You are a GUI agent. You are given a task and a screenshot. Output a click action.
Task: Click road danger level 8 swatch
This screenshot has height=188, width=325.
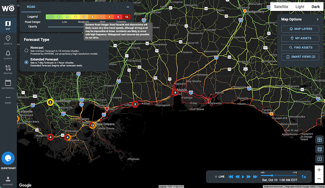point(109,17)
